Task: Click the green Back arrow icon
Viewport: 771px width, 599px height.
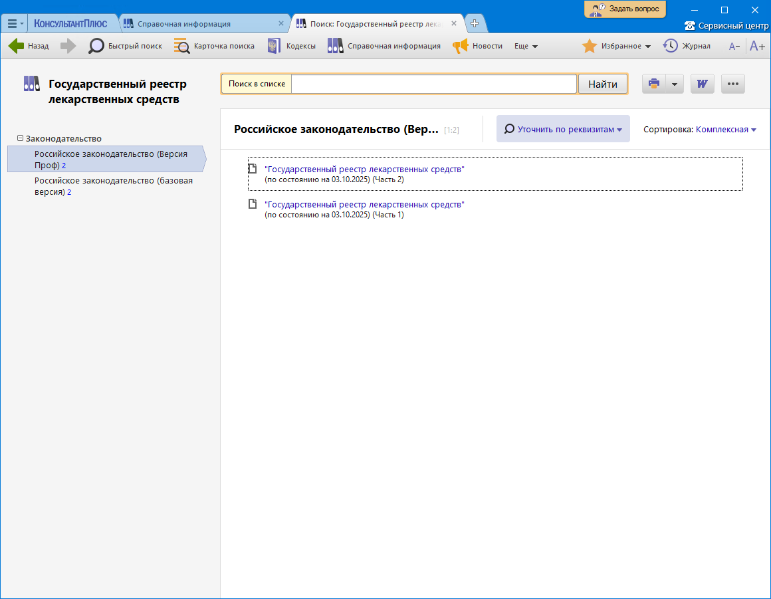Action: click(16, 46)
